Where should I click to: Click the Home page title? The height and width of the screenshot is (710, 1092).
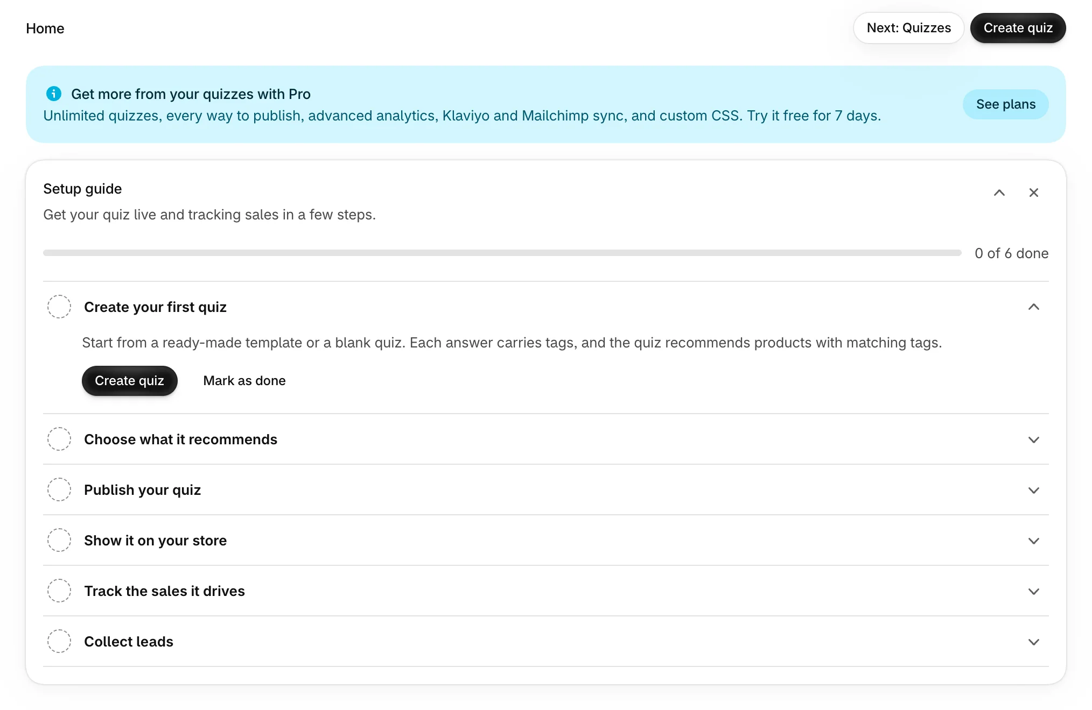coord(45,29)
